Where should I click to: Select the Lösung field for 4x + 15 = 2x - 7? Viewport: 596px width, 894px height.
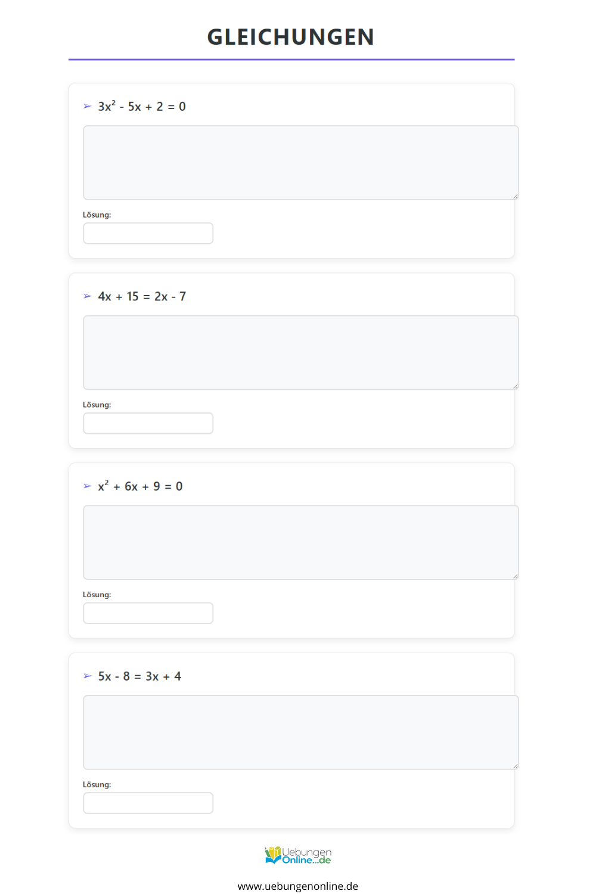click(x=148, y=423)
